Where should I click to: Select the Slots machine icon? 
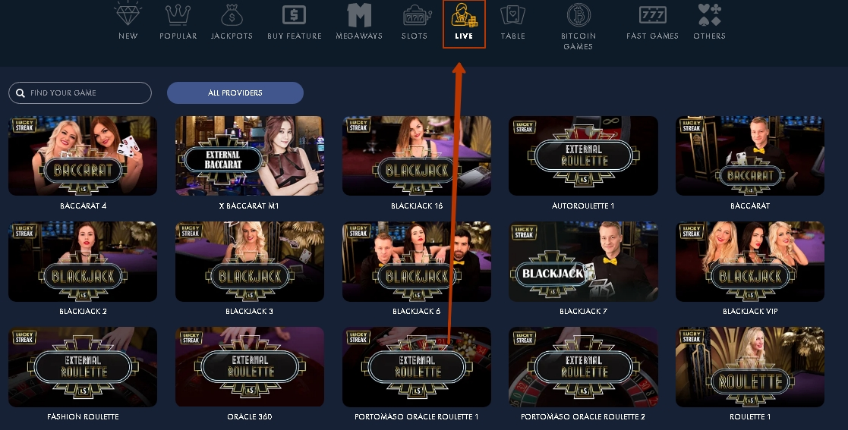click(x=415, y=15)
